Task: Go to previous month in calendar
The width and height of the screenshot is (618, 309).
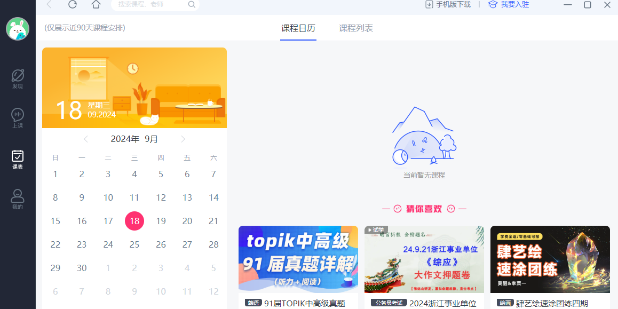Action: pos(86,139)
